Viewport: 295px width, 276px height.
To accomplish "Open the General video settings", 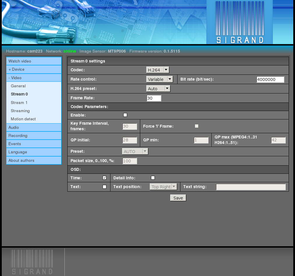I will coord(18,86).
